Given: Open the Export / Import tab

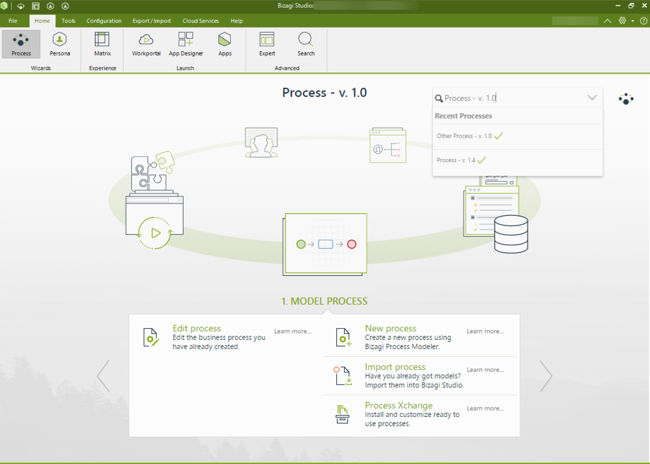Looking at the screenshot, I should (151, 21).
